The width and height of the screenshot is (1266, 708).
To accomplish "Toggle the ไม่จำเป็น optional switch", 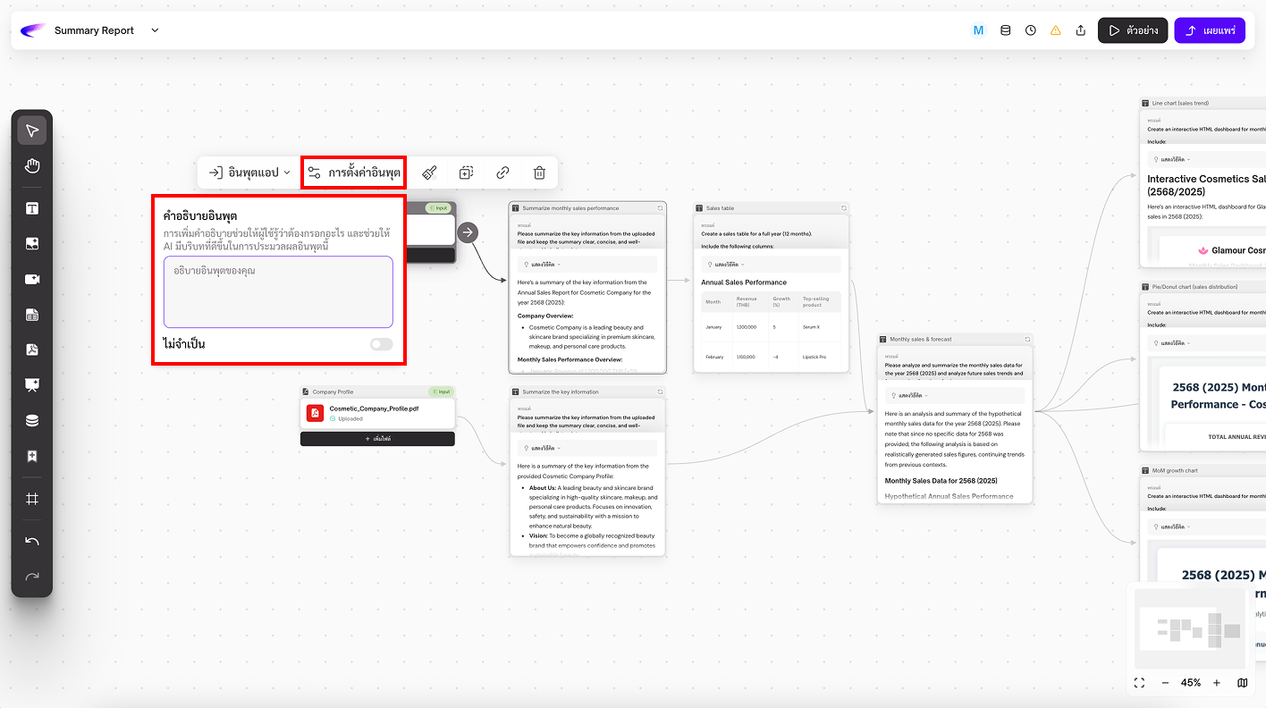I will 381,344.
